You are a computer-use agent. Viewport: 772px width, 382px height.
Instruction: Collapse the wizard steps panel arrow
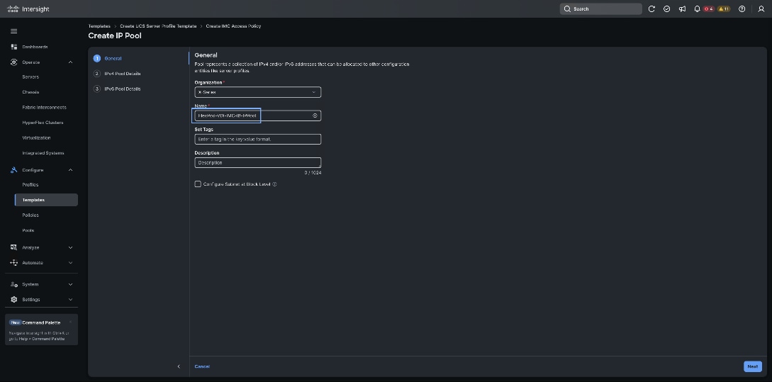tap(179, 366)
